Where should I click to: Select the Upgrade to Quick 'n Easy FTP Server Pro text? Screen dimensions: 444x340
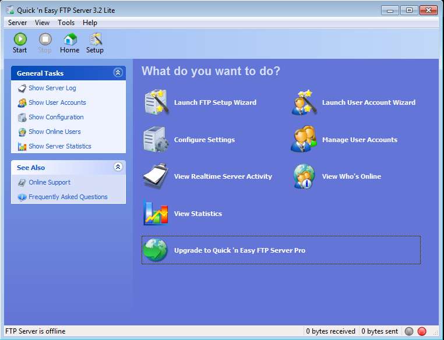pyautogui.click(x=239, y=250)
